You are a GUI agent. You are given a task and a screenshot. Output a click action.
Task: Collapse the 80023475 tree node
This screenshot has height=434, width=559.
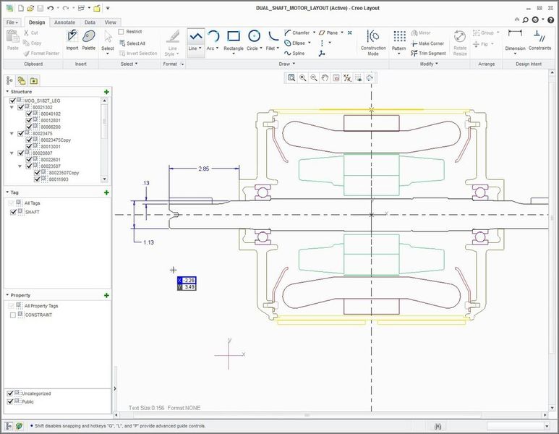(x=12, y=133)
